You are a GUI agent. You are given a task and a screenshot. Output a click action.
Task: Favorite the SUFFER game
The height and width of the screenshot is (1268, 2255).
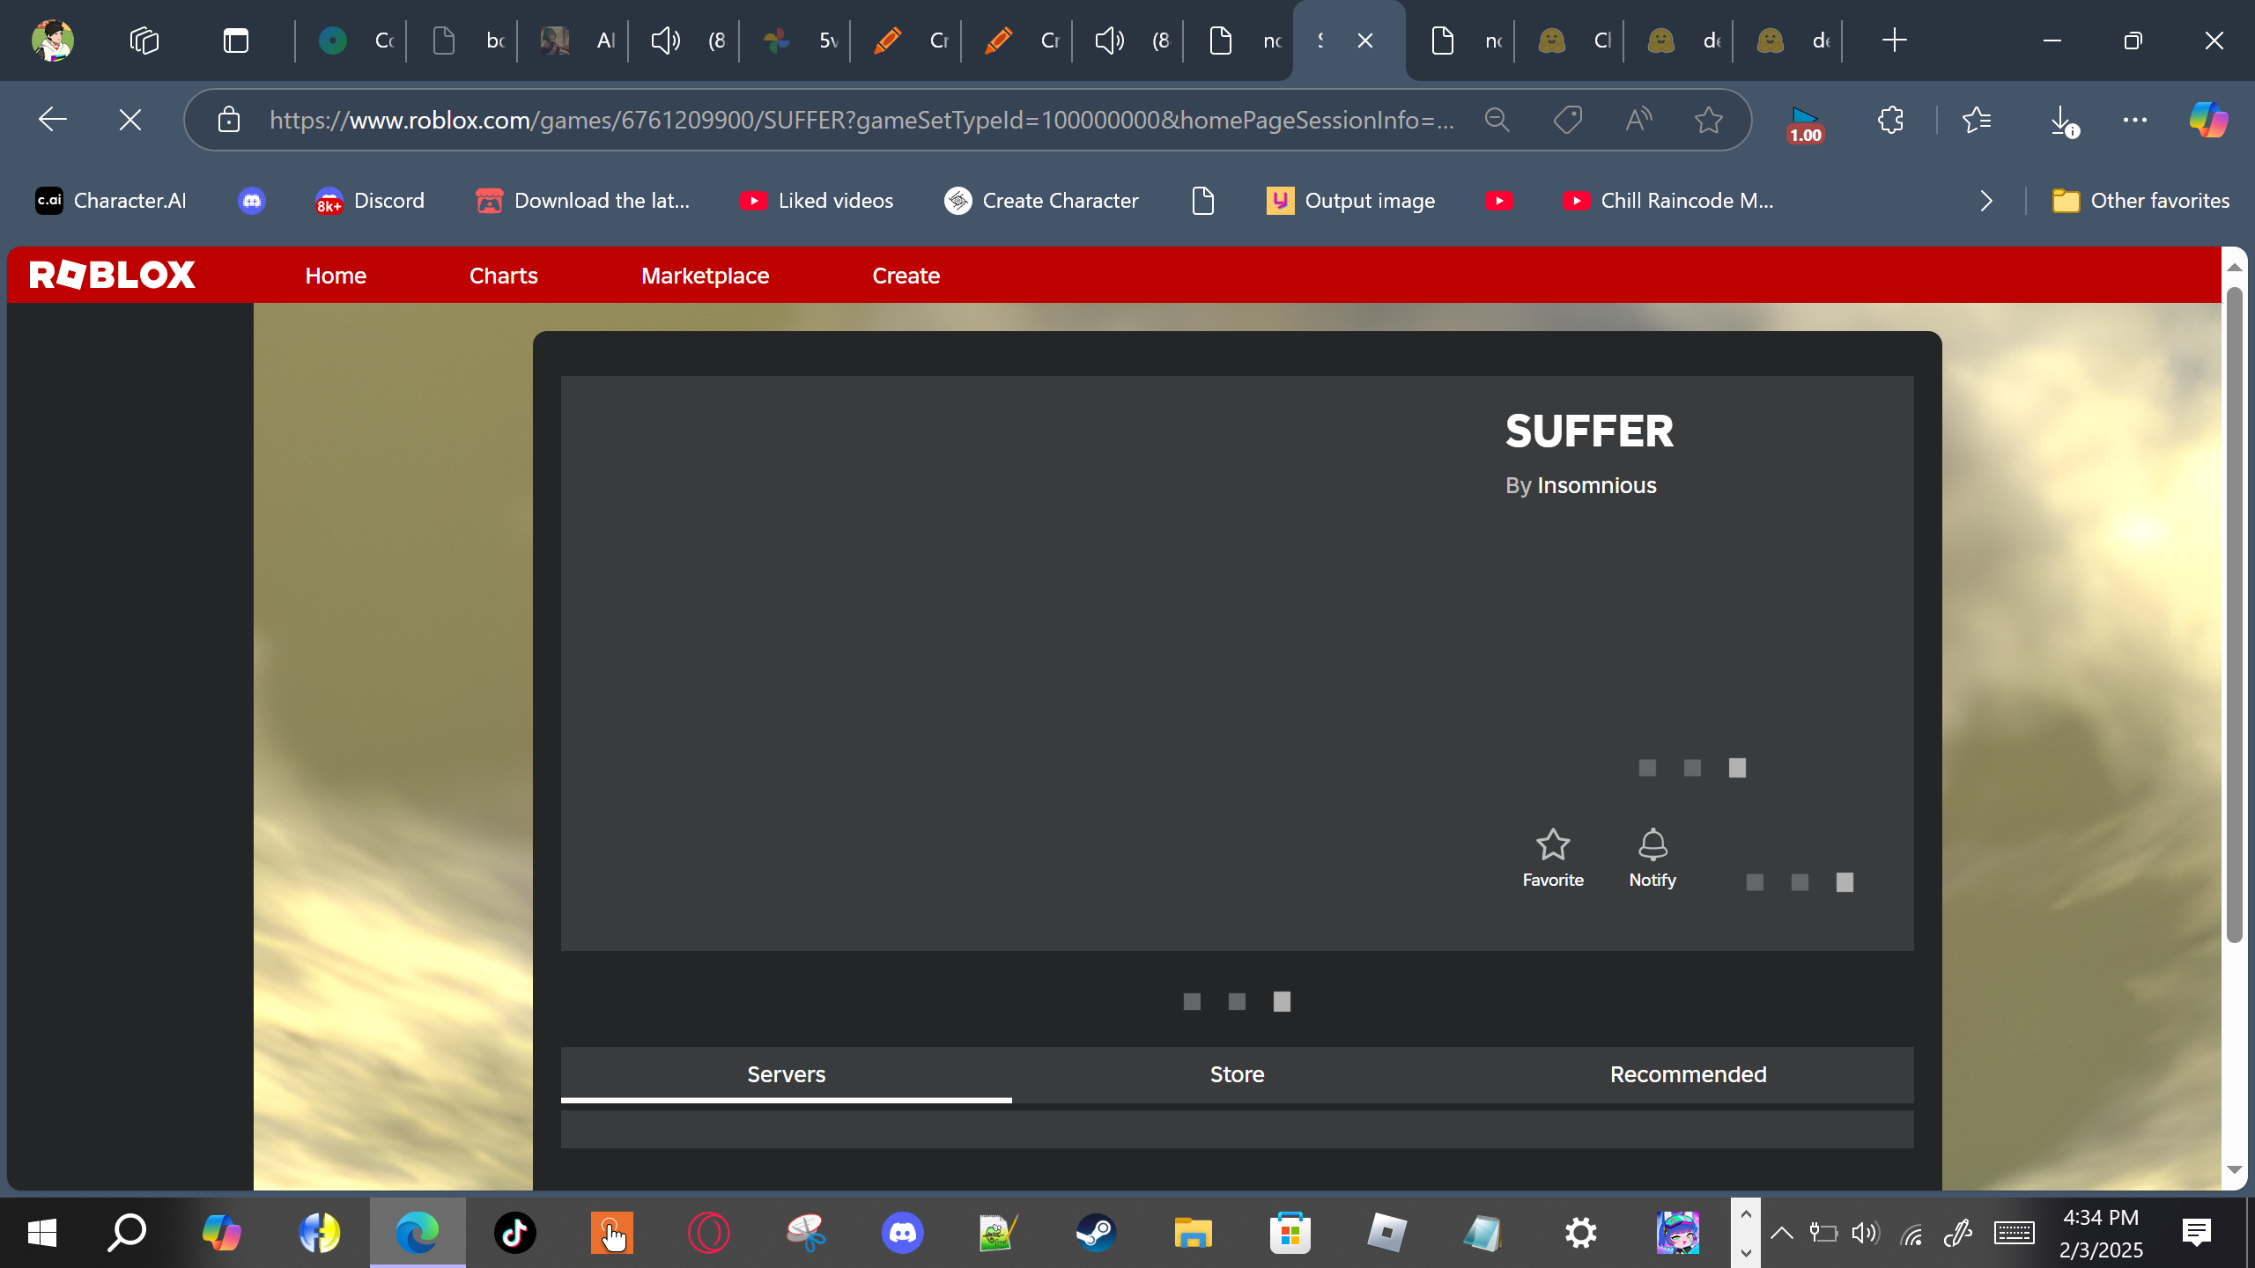click(1553, 858)
